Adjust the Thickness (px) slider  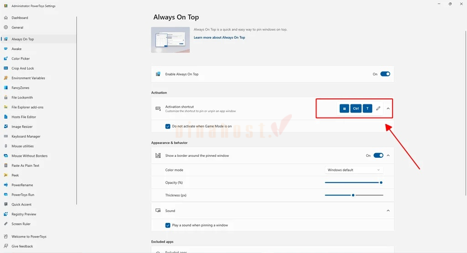pyautogui.click(x=354, y=195)
